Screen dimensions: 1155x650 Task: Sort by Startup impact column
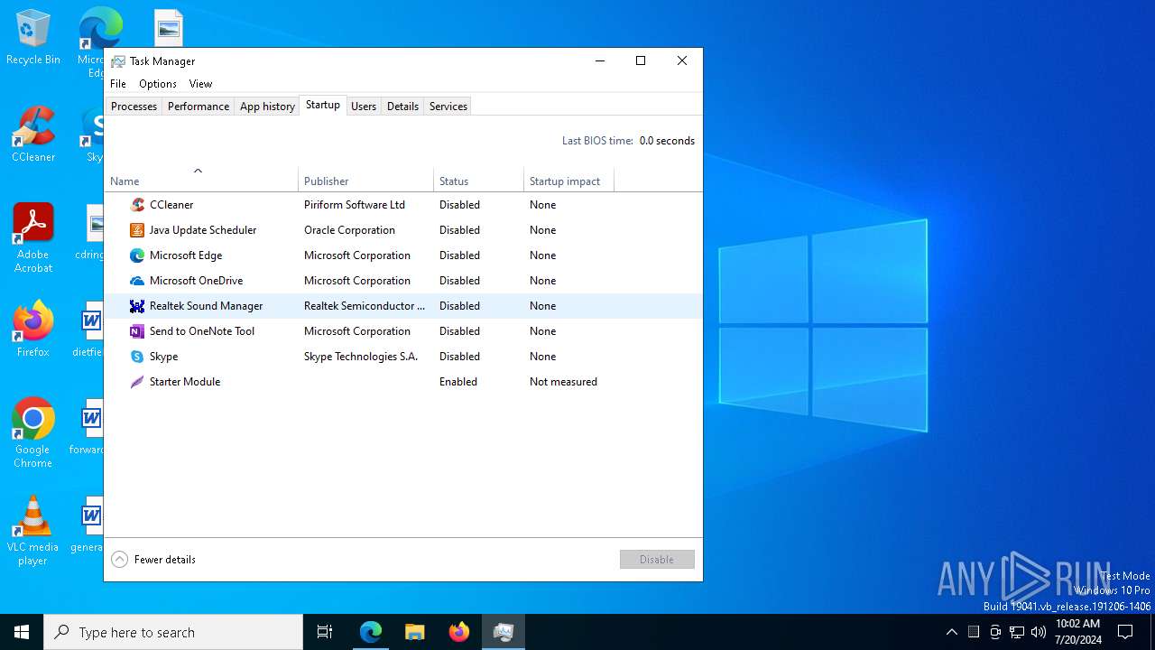tap(568, 181)
